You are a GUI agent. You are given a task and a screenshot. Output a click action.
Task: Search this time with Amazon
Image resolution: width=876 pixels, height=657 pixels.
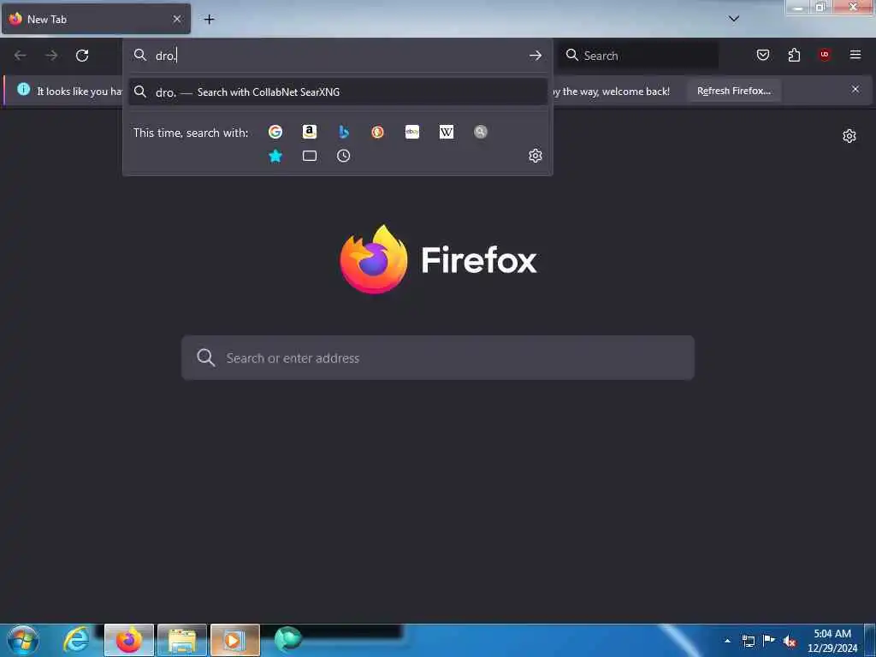(310, 132)
